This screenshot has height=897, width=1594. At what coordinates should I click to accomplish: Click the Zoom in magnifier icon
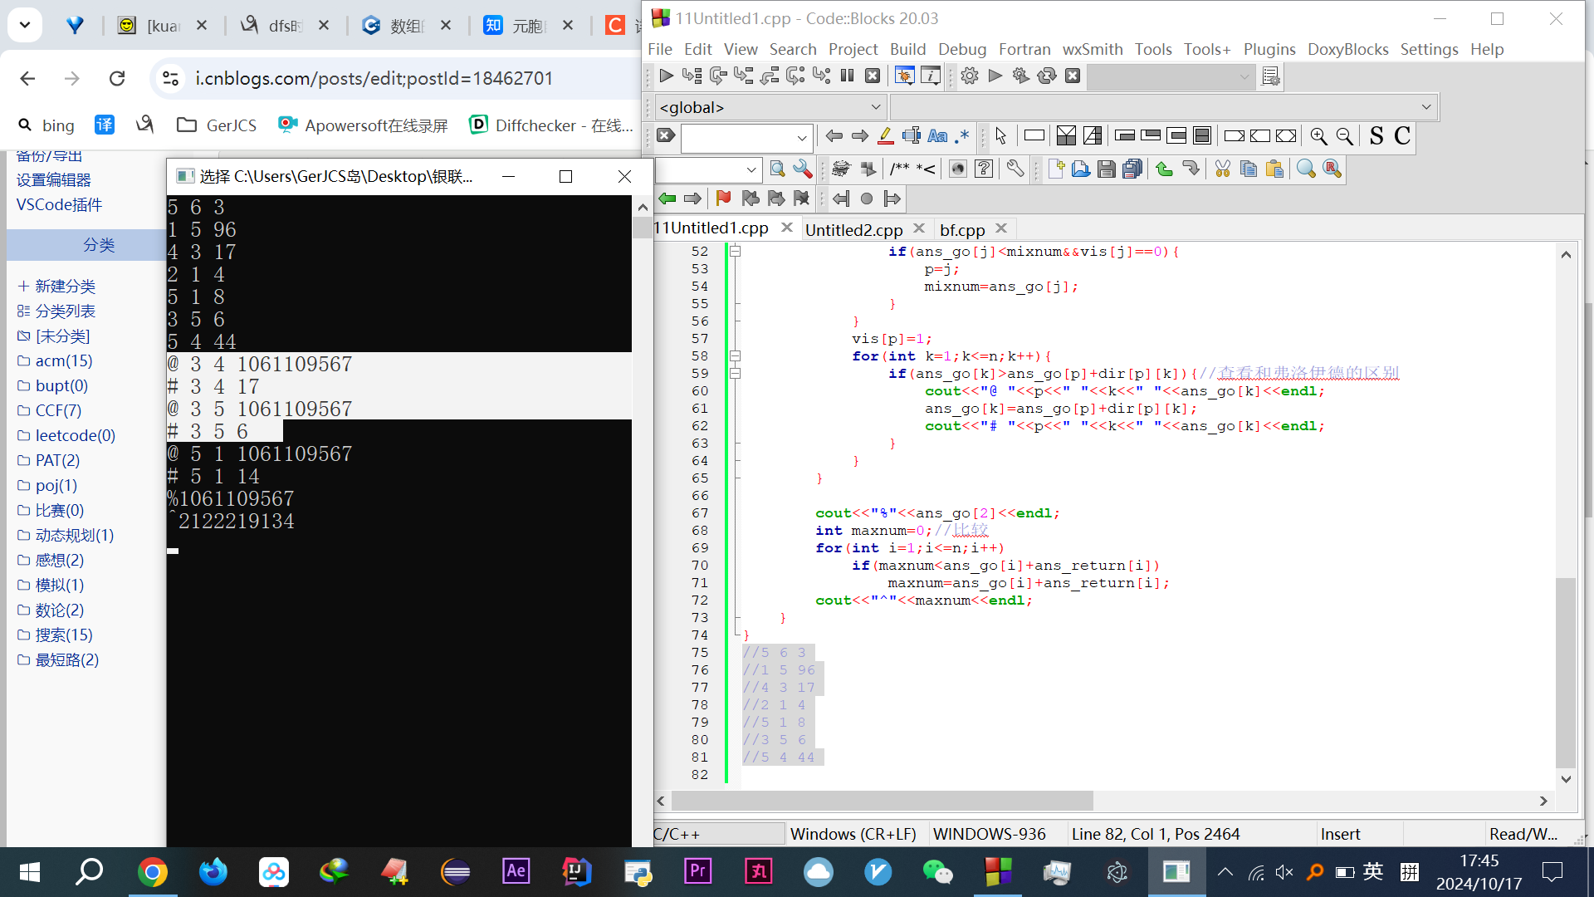tap(1318, 136)
